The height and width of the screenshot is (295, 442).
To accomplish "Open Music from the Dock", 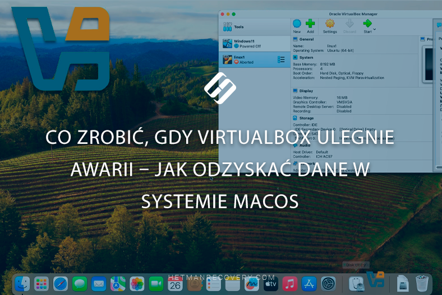I will click(x=290, y=283).
